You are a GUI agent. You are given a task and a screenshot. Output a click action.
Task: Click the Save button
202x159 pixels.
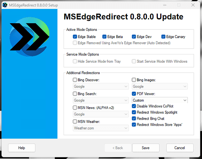(145, 148)
